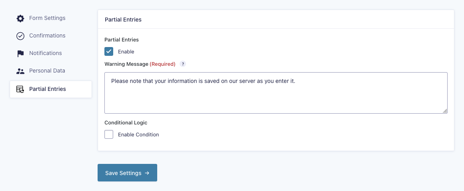Select the active Partial Entries menu item
The width and height of the screenshot is (464, 191).
coord(48,89)
